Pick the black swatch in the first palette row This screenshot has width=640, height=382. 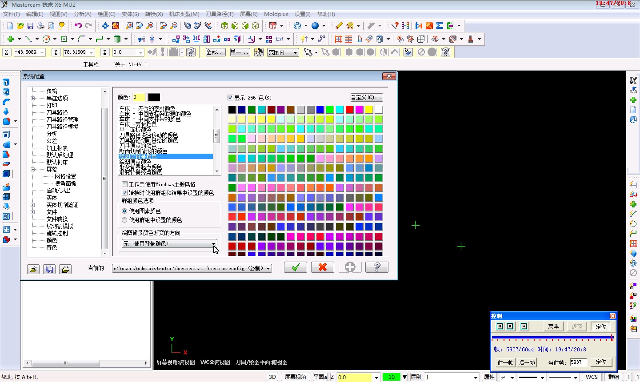click(232, 109)
